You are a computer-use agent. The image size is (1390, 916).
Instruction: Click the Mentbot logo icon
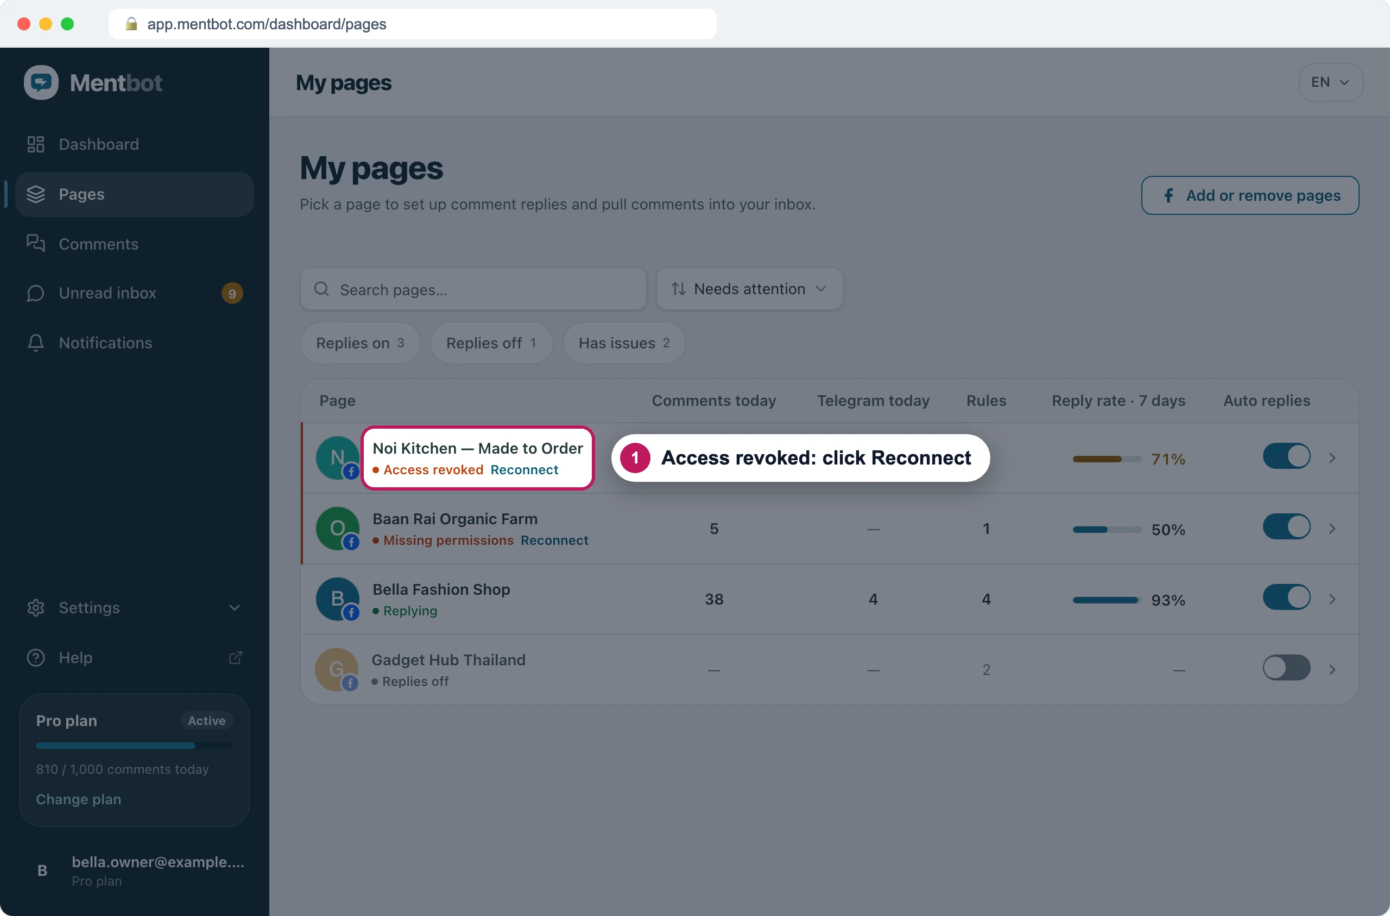41,82
